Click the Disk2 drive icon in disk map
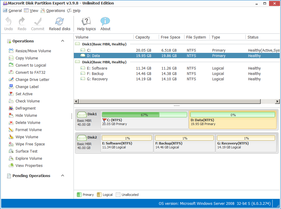 coord(82,138)
